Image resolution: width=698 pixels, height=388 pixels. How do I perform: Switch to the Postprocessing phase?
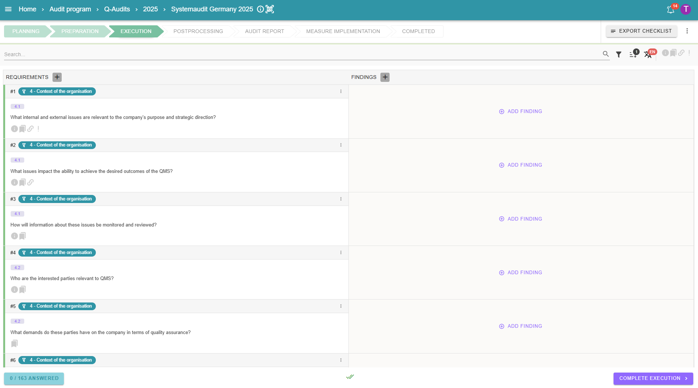pos(198,31)
